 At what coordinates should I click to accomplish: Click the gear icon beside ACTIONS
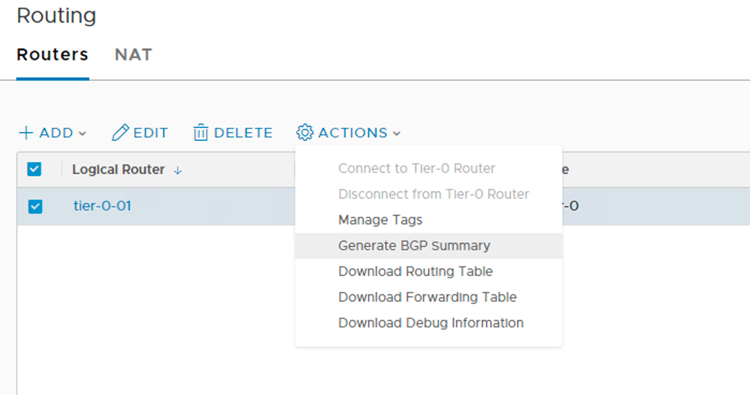tap(305, 133)
